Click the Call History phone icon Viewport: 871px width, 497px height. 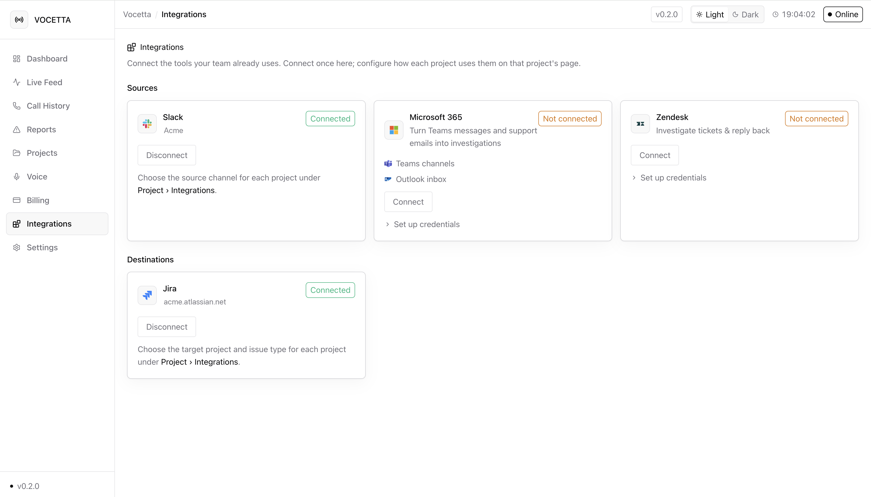(16, 106)
